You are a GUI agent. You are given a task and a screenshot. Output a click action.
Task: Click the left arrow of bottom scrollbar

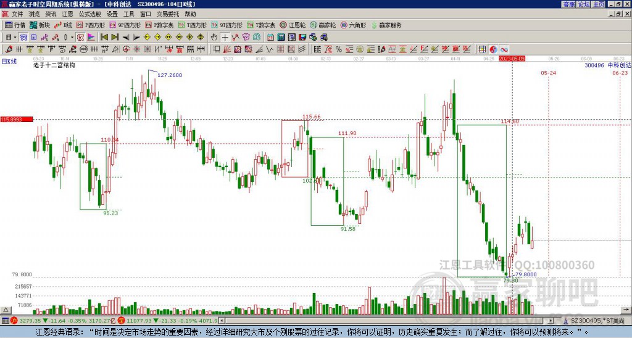222,321
